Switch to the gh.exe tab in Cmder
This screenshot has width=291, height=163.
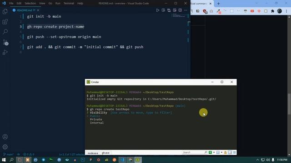coord(105,153)
